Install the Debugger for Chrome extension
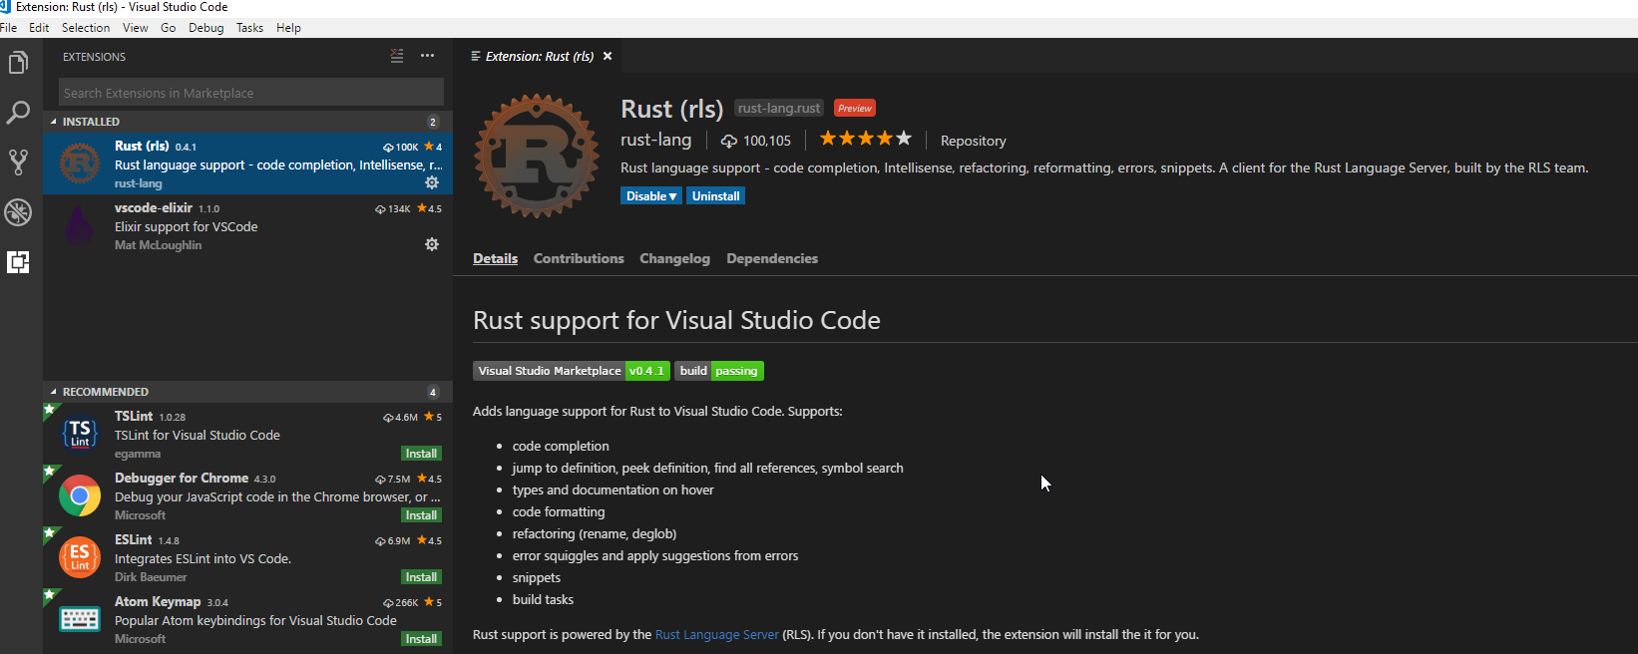The width and height of the screenshot is (1638, 654). (421, 515)
